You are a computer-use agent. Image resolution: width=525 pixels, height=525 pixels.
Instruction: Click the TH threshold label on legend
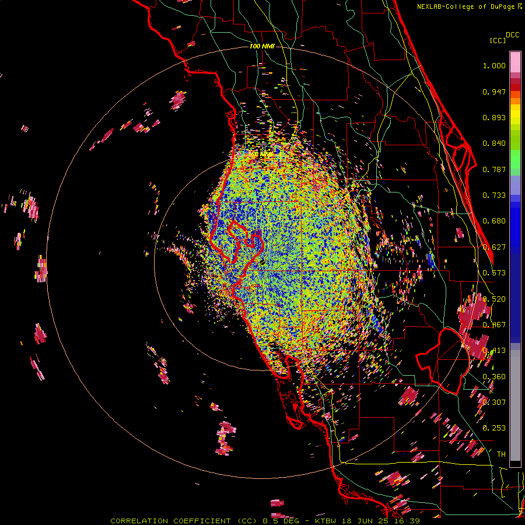501,454
